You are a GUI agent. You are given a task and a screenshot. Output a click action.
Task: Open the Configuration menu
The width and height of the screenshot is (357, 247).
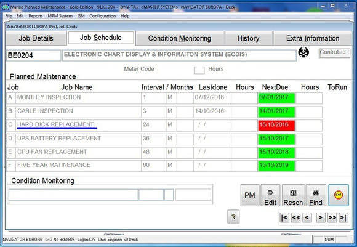click(102, 16)
